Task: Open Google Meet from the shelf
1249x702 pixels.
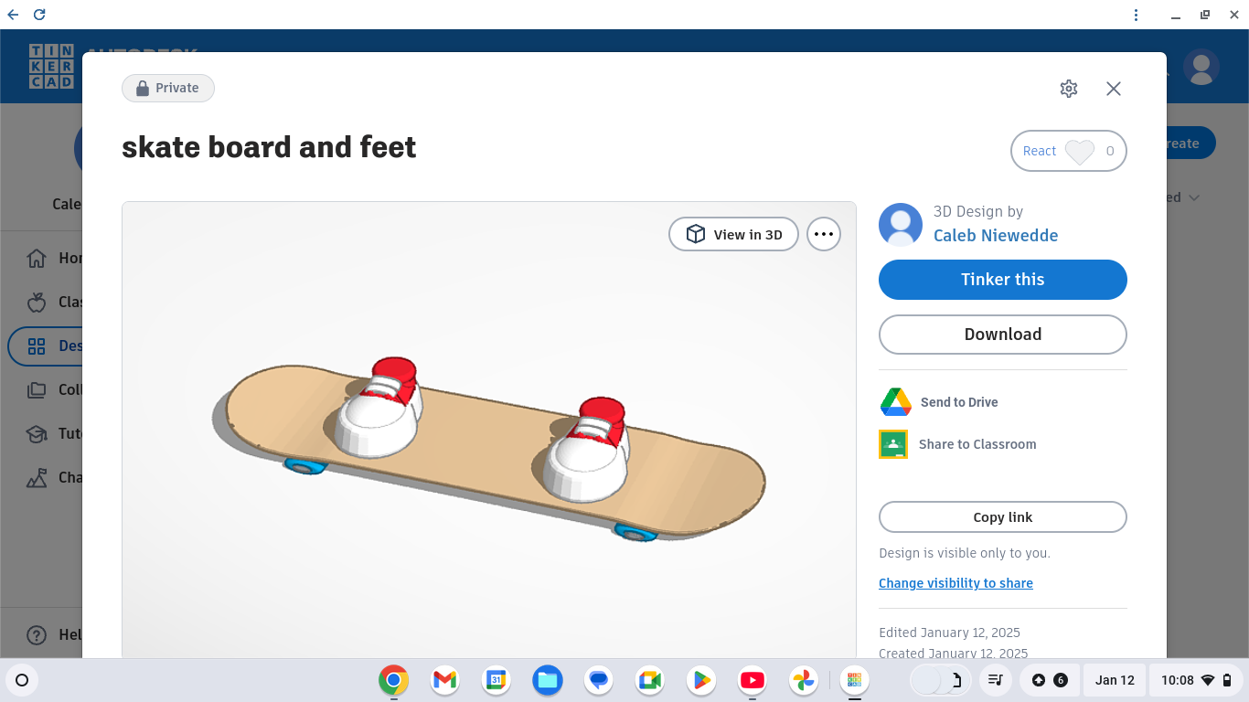Action: 650,680
